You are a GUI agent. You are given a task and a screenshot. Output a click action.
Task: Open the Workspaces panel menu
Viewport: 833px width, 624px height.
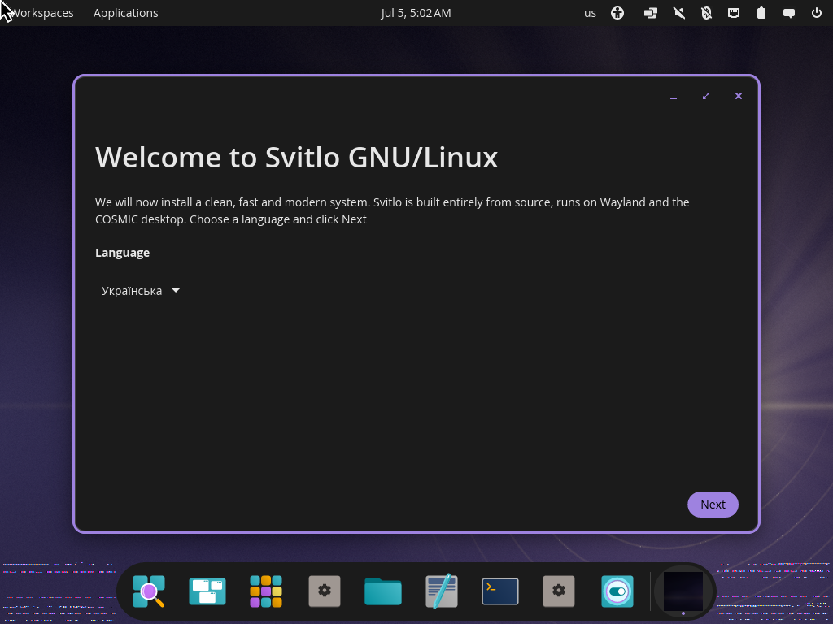click(41, 13)
